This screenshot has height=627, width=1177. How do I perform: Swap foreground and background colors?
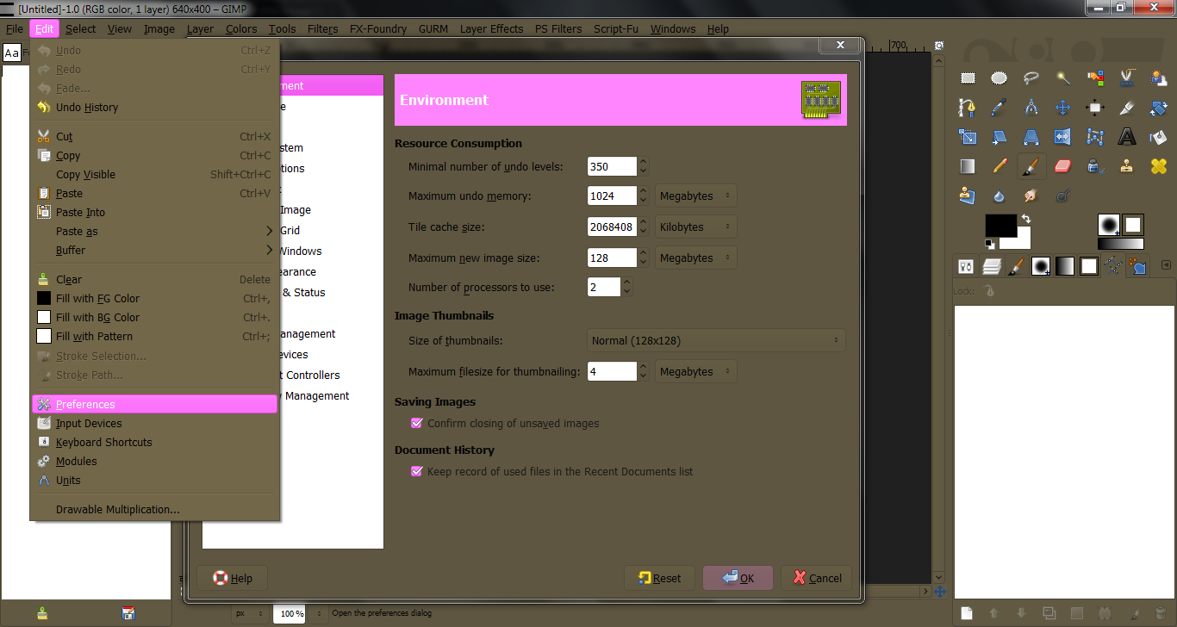pos(1025,219)
